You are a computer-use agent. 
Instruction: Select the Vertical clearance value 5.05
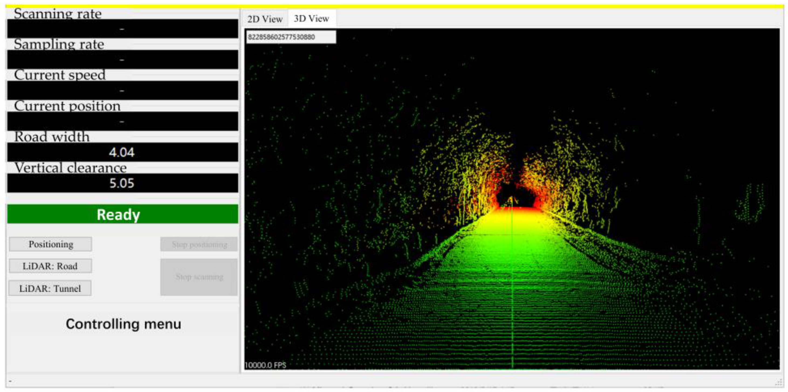(x=122, y=183)
